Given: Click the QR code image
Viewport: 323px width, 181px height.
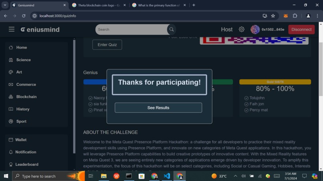Looking at the screenshot, I should (254, 40).
